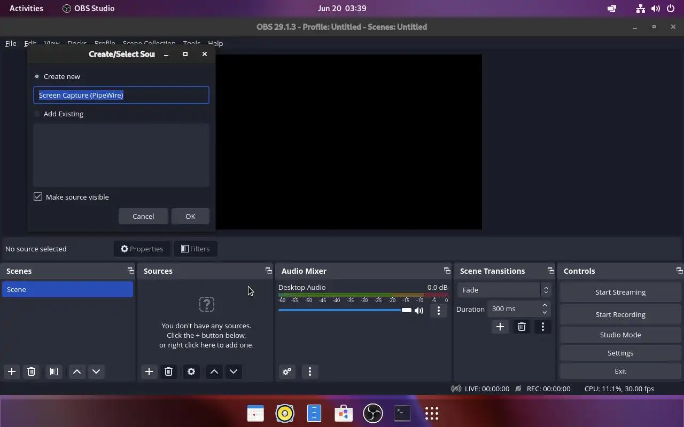Screen dimensions: 684x427
Task: Click the Filters button
Action: click(x=195, y=249)
